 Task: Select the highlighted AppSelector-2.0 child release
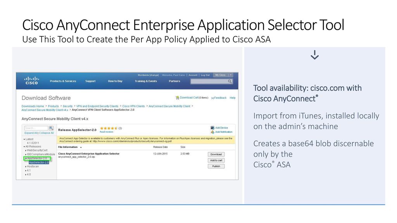(39, 163)
